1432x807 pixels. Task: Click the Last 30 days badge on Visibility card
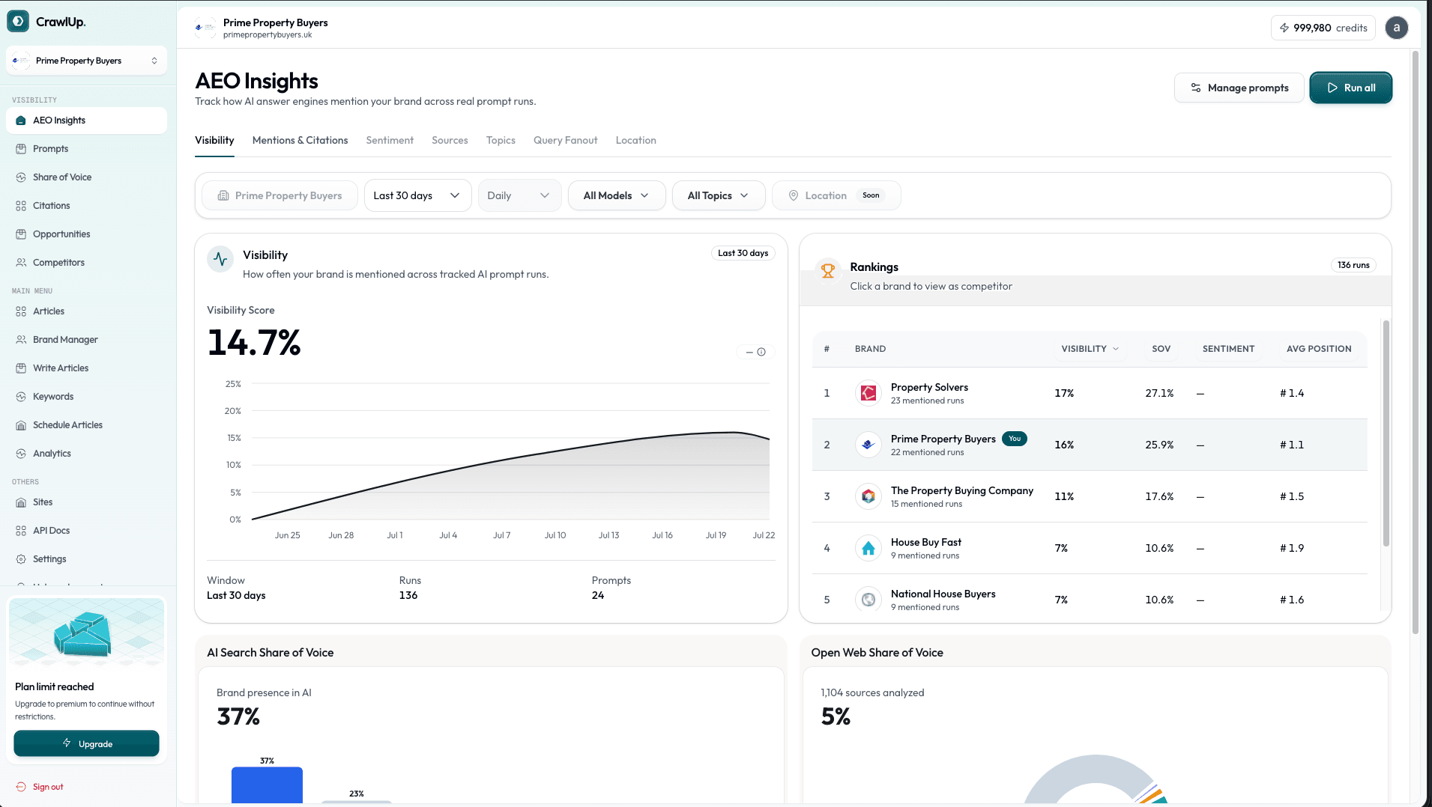tap(743, 253)
